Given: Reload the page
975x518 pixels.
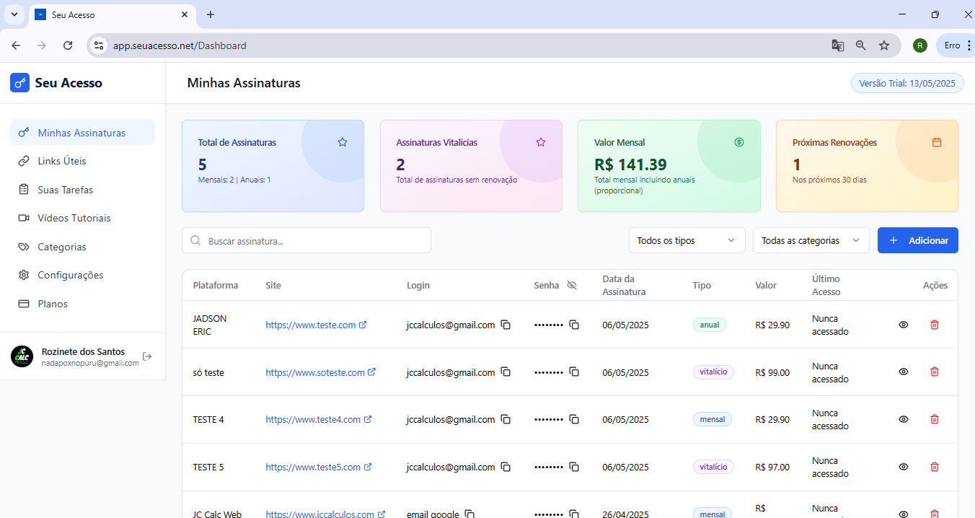Looking at the screenshot, I should [68, 45].
